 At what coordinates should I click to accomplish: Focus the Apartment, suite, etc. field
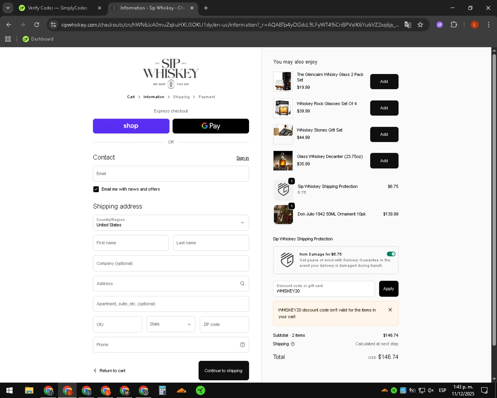[171, 304]
